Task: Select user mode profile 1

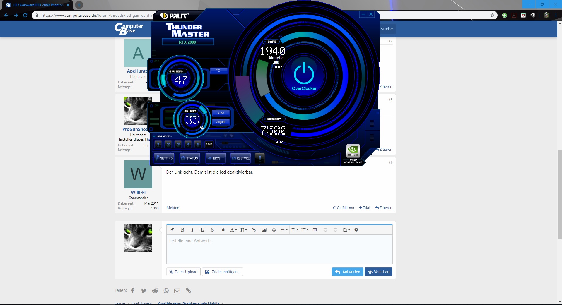Action: coord(158,144)
